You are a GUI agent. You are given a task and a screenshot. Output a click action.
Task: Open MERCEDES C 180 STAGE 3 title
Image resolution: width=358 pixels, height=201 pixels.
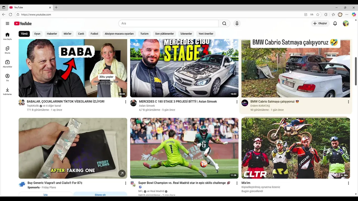178,102
